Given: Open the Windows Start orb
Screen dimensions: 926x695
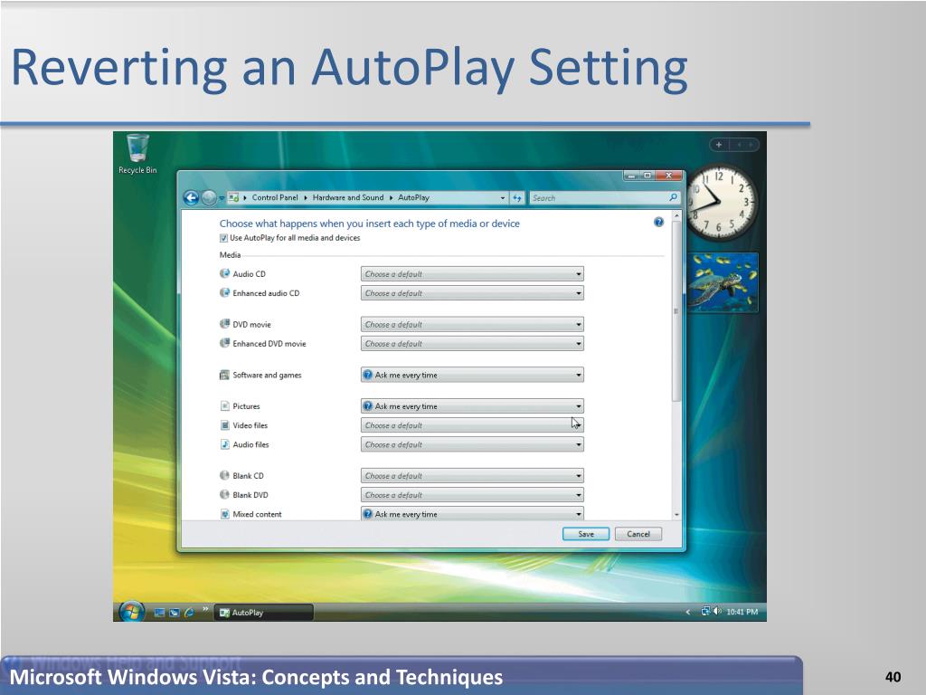Looking at the screenshot, I should (132, 613).
